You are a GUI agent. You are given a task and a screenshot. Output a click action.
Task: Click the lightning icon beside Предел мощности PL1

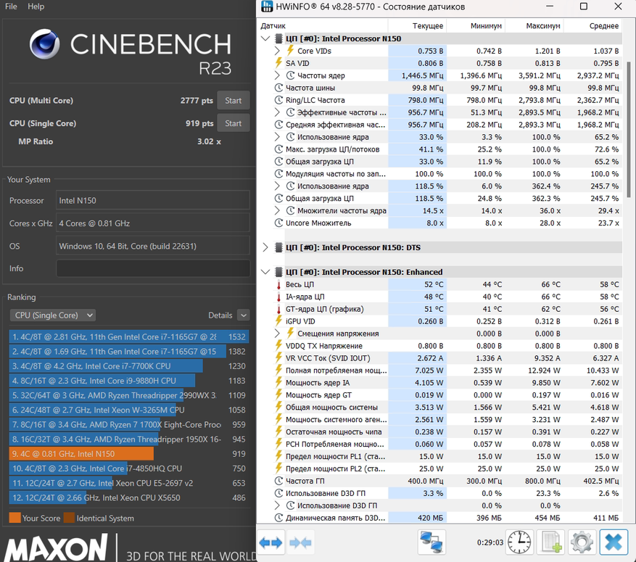tap(278, 456)
